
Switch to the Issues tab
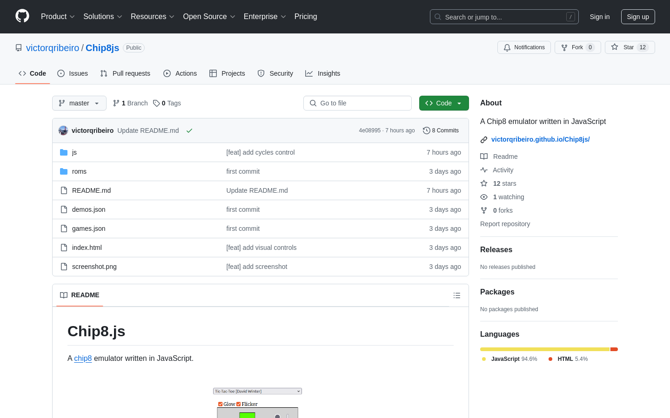73,73
